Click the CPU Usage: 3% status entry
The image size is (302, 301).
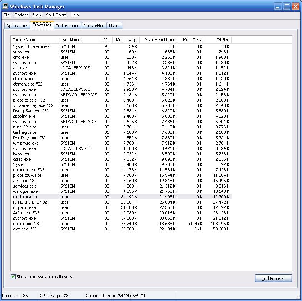tap(54, 296)
